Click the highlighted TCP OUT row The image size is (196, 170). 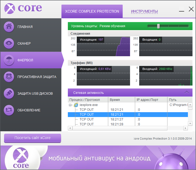click(x=128, y=115)
